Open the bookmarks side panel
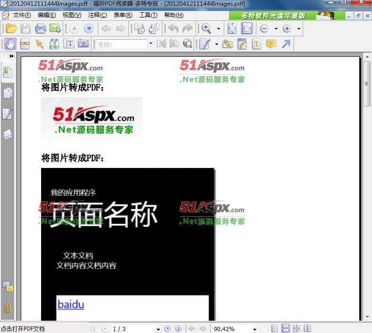The image size is (372, 333). pyautogui.click(x=8, y=72)
